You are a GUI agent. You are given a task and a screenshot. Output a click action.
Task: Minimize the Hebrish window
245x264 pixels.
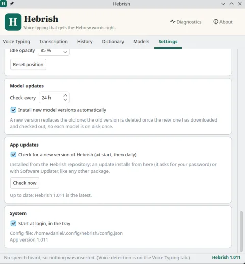[x=223, y=4]
